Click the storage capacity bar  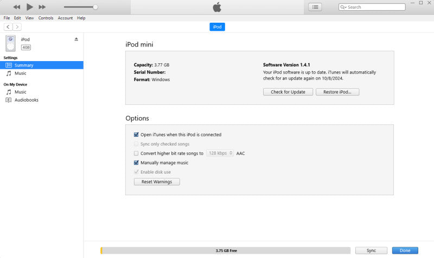226,250
